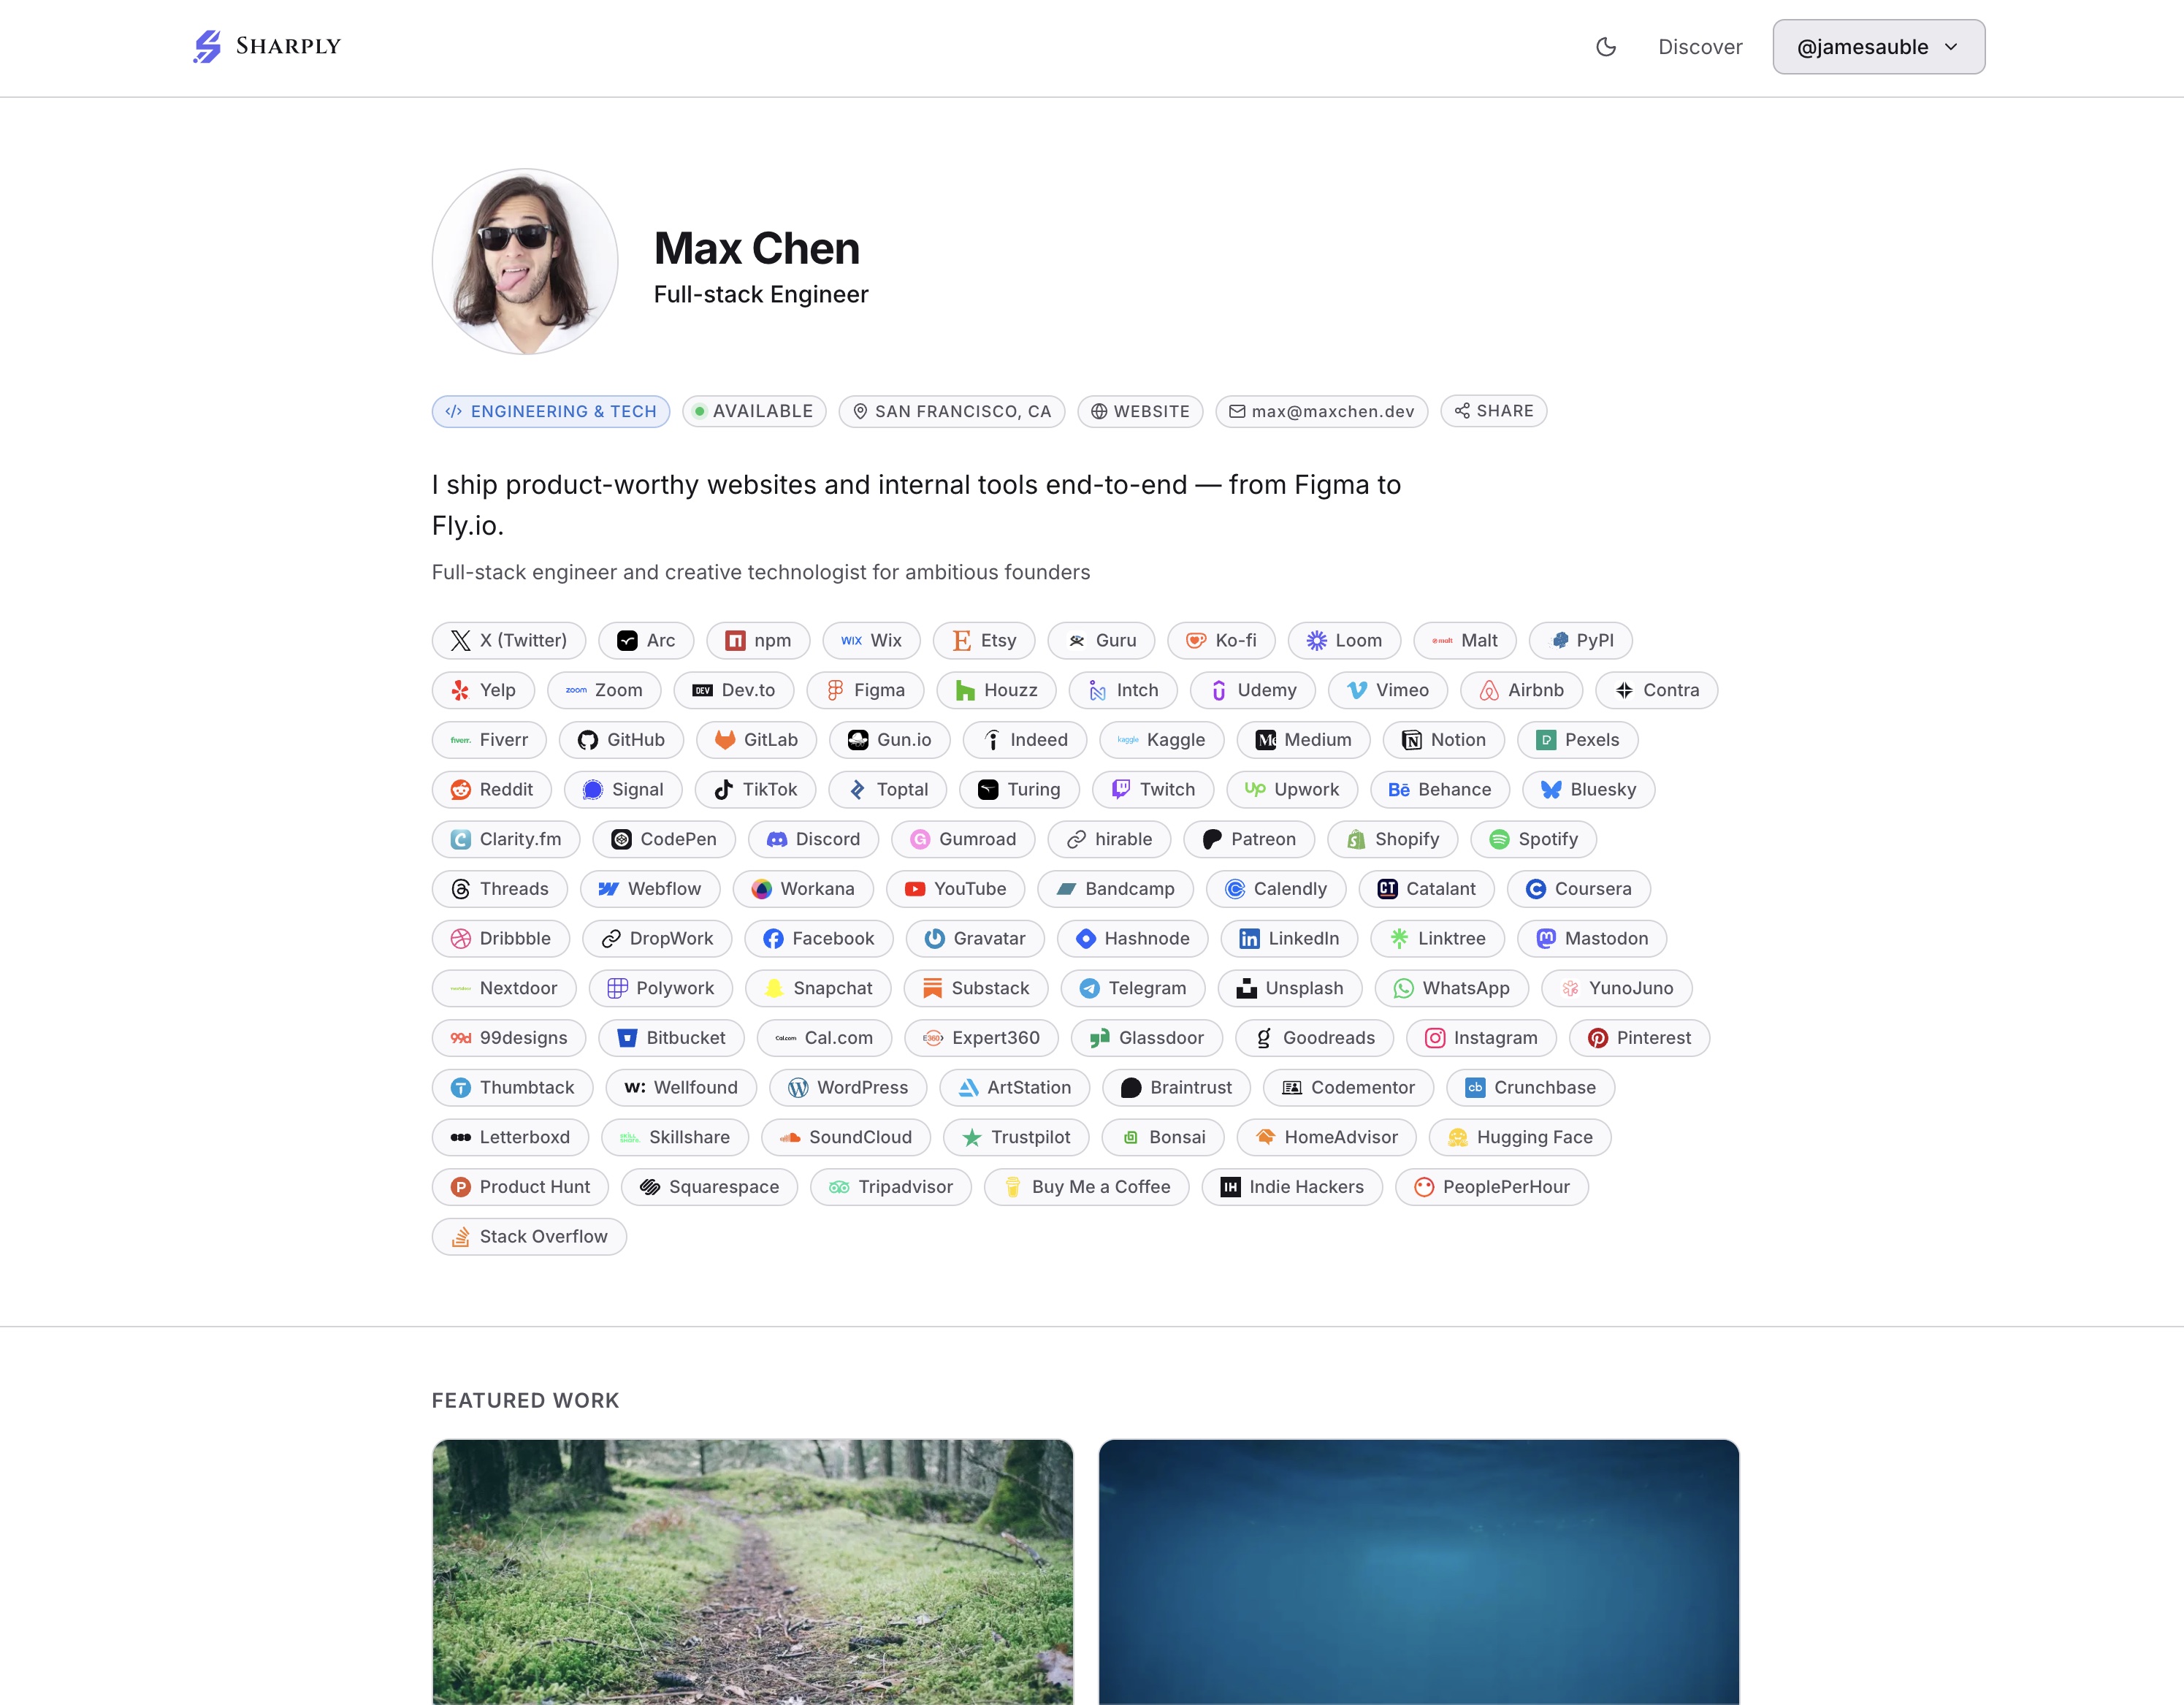Click the Sharply logo icon
2184x1705 pixels.
pyautogui.click(x=207, y=46)
